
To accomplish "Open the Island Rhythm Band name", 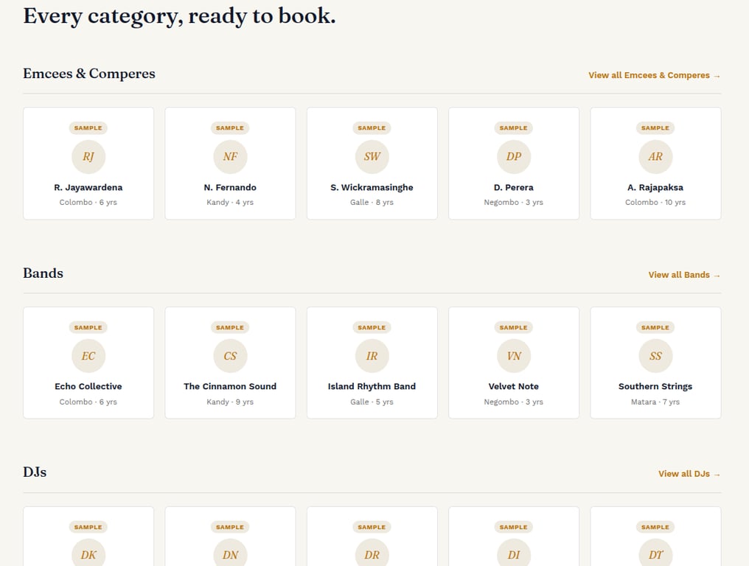I will pos(372,386).
